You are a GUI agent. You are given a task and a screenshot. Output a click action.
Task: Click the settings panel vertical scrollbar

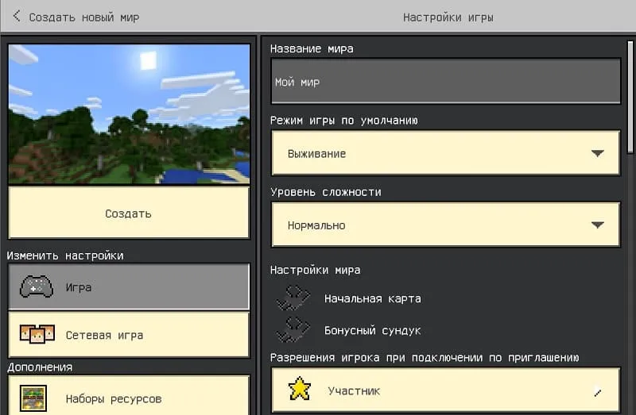click(630, 96)
